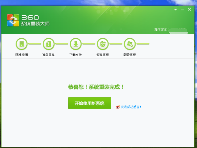Screen dimensions: 197x148
Task: Click the 系统重装大师 title text
Action: click(x=35, y=24)
